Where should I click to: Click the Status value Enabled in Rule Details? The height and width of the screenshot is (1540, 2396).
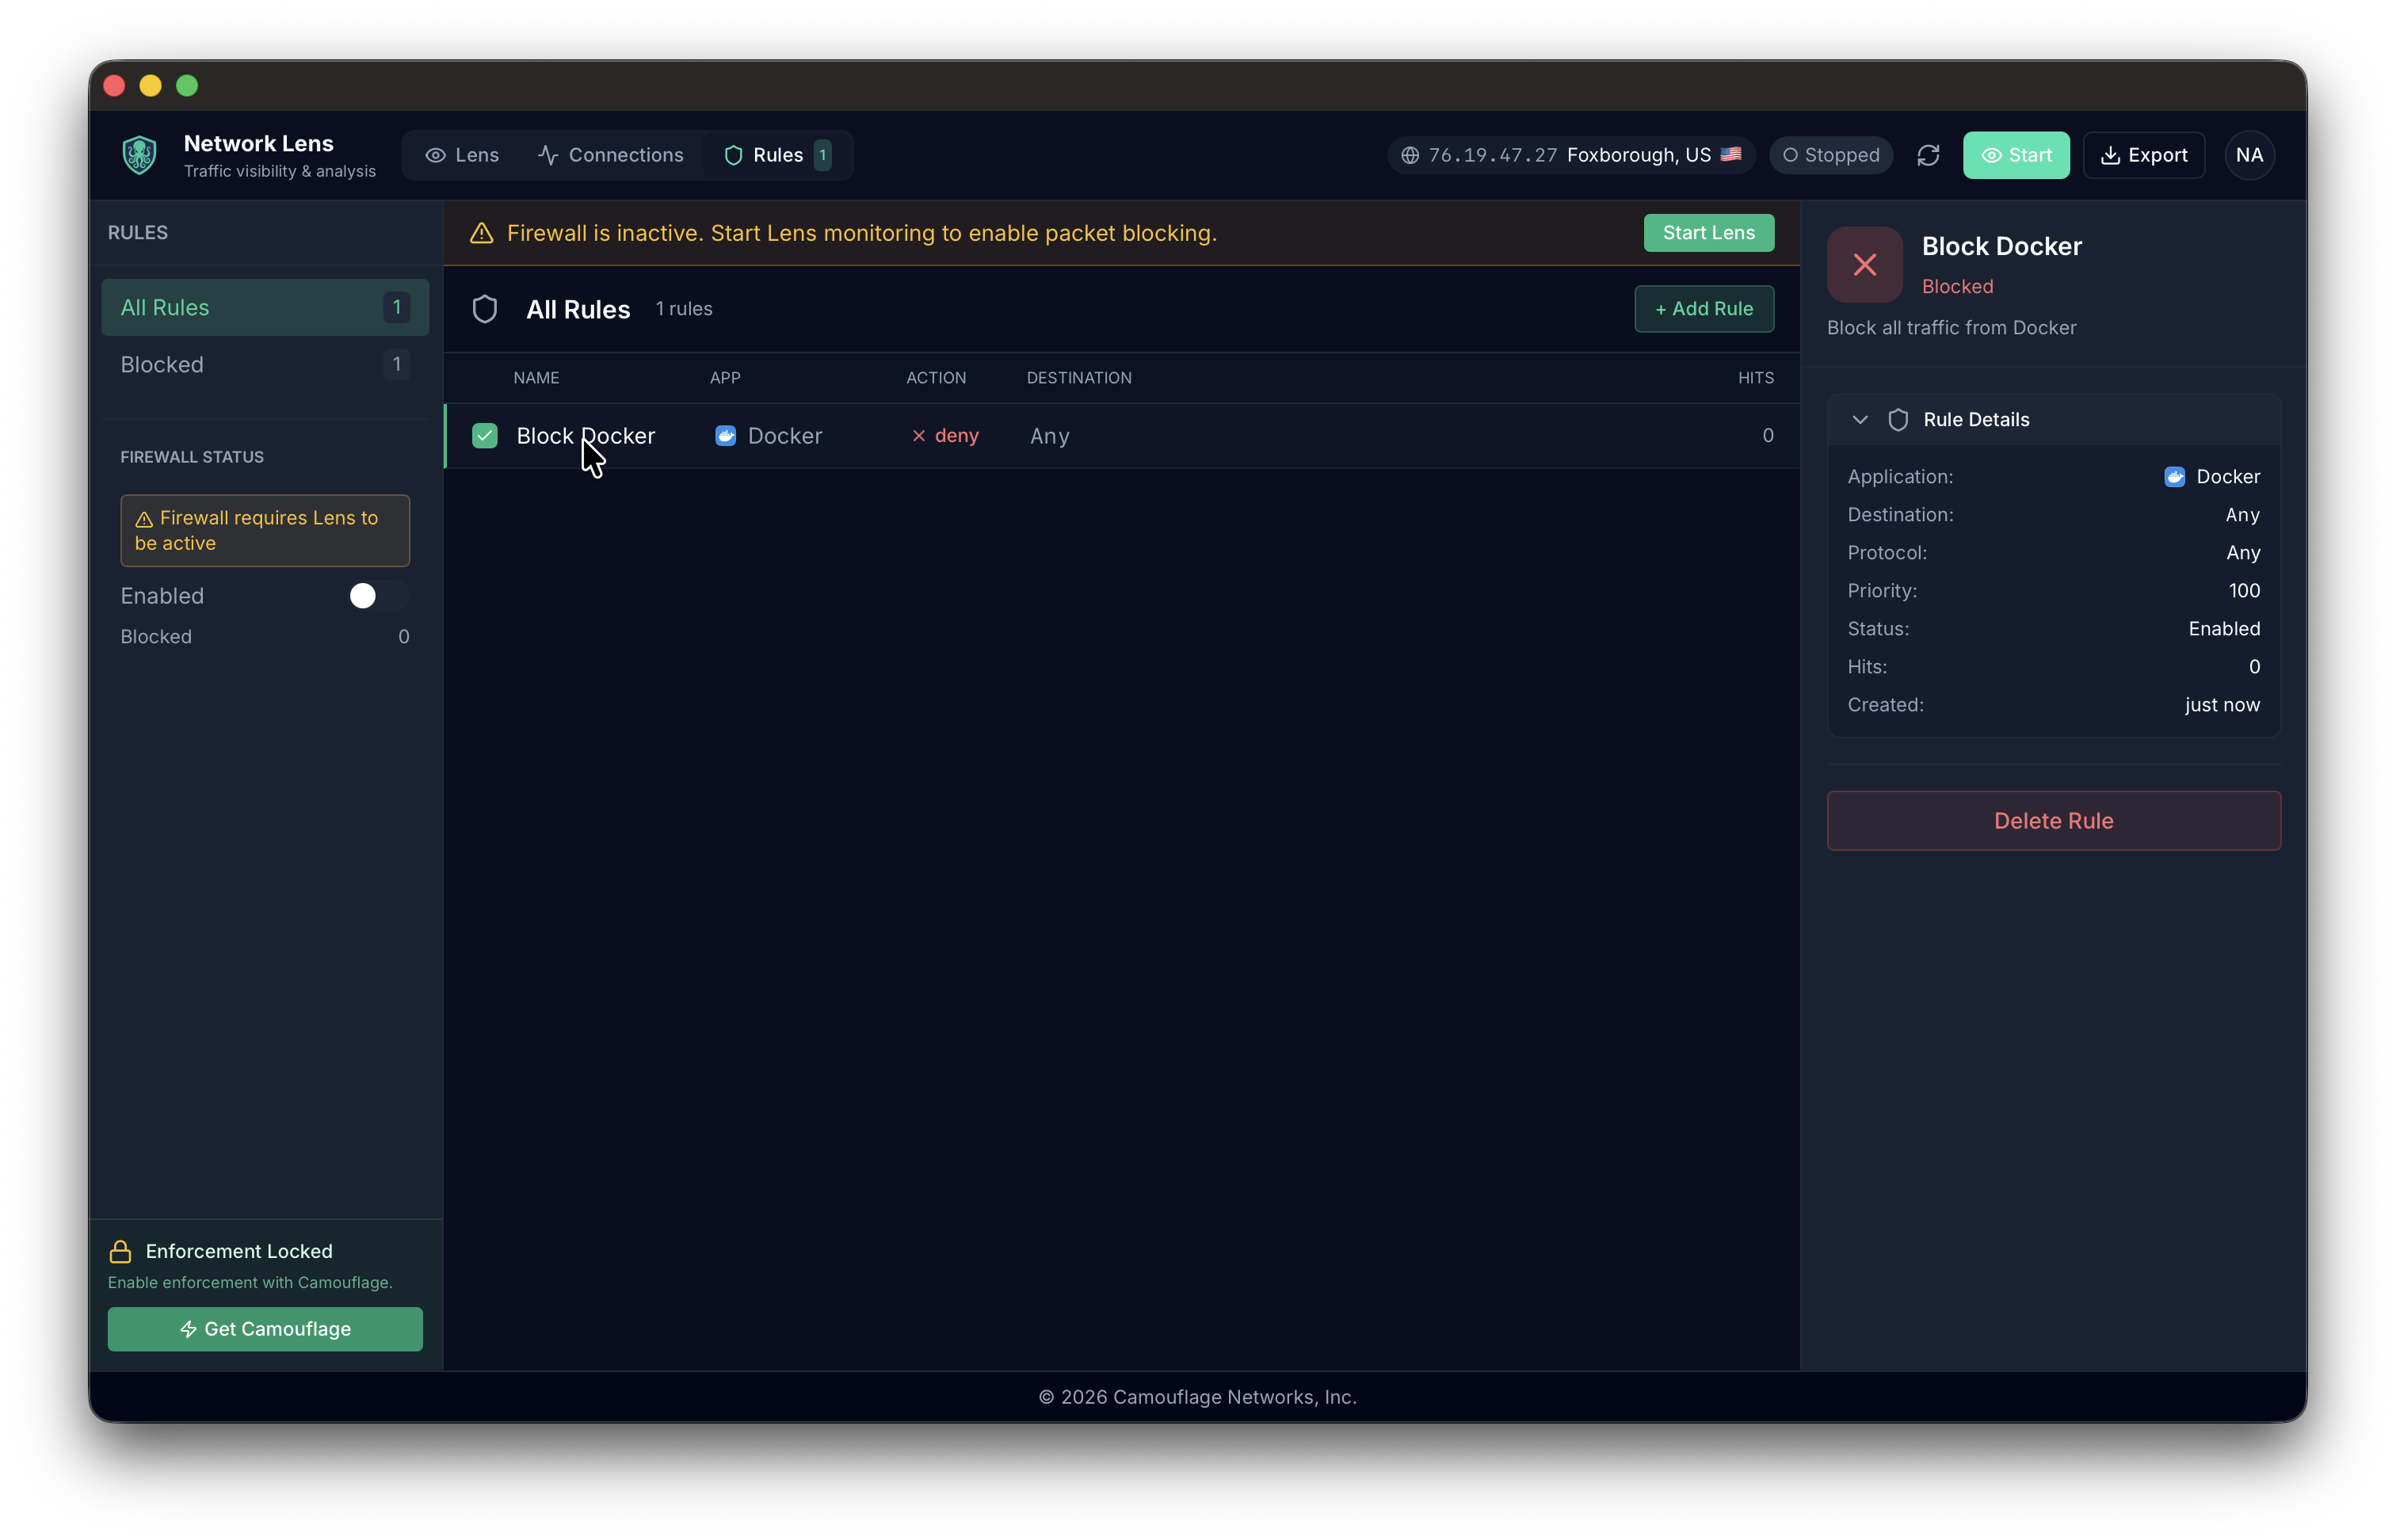point(2224,629)
